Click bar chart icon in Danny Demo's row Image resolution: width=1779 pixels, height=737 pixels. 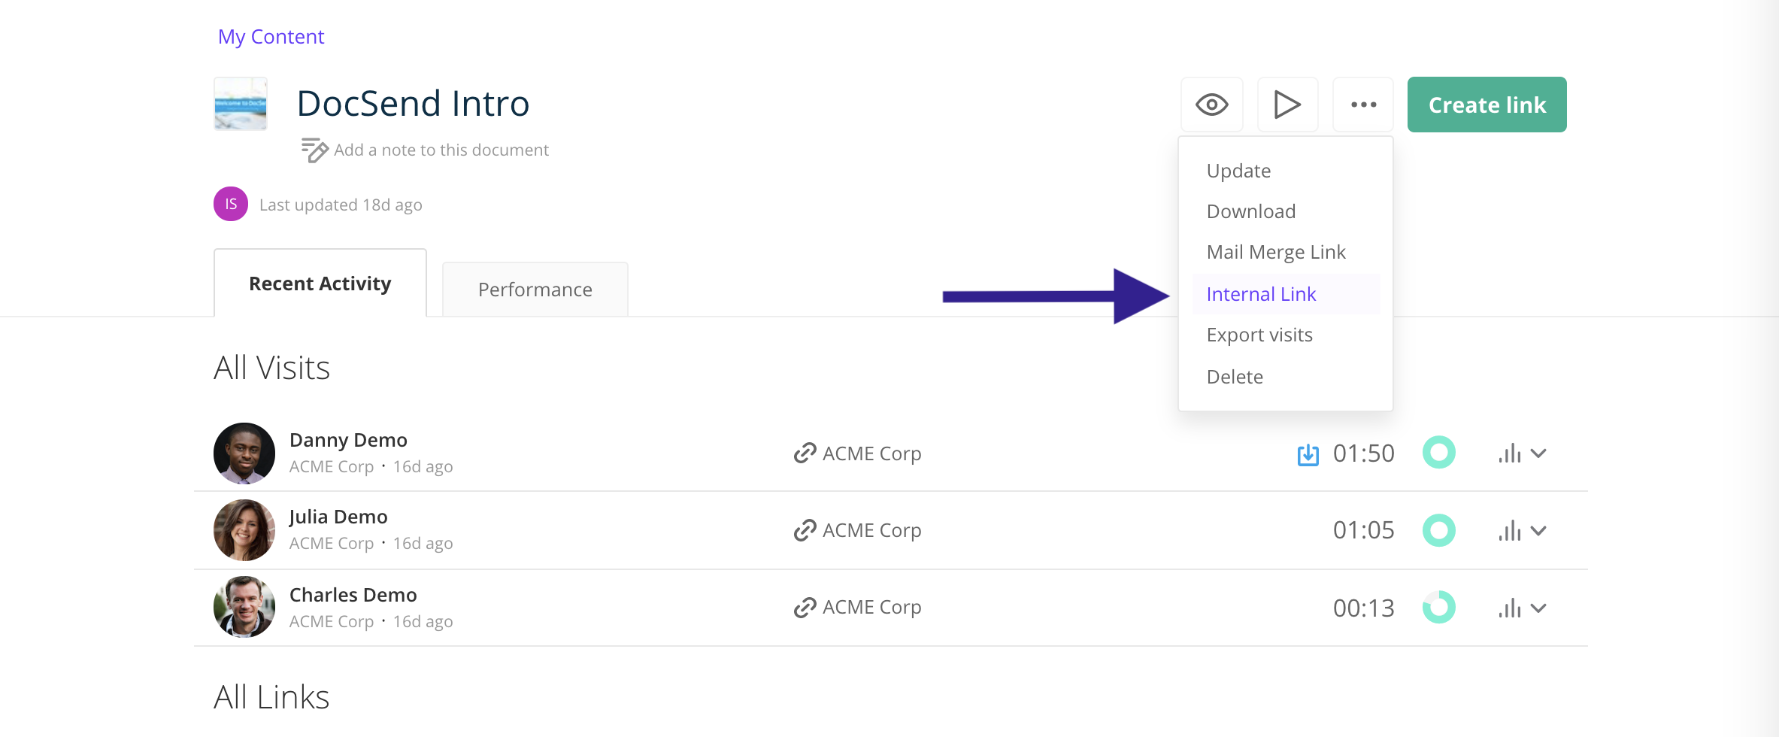pos(1509,453)
